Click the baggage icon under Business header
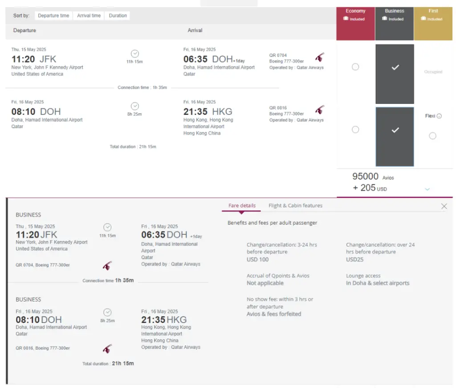The image size is (456, 388). (x=384, y=19)
